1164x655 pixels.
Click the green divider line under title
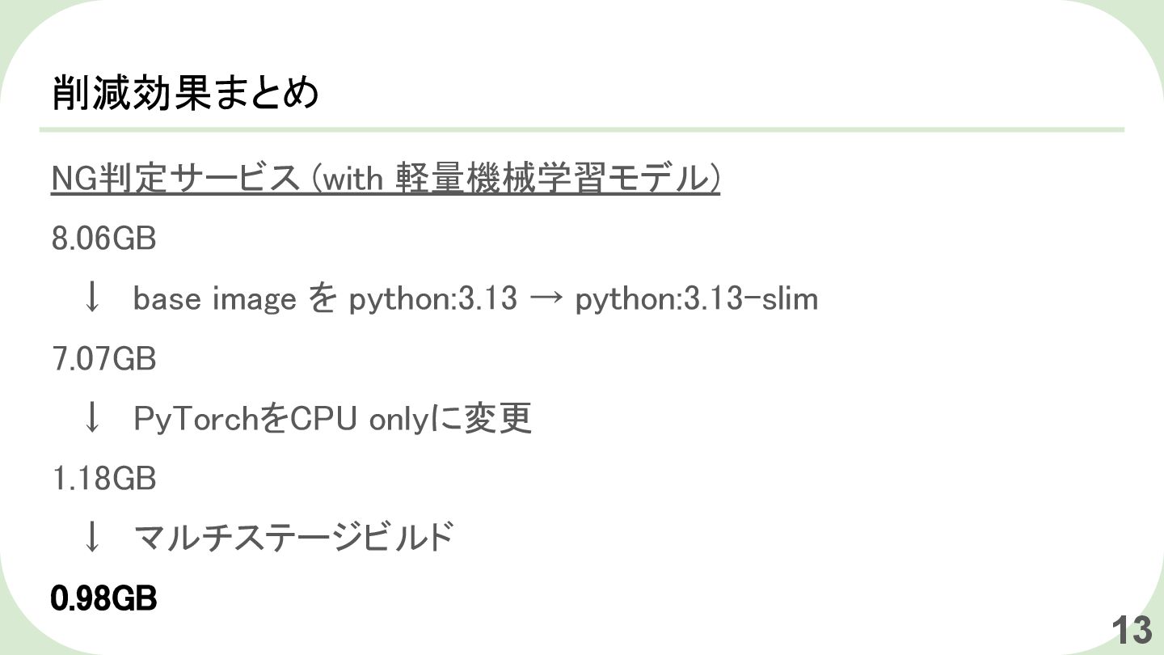pyautogui.click(x=582, y=129)
